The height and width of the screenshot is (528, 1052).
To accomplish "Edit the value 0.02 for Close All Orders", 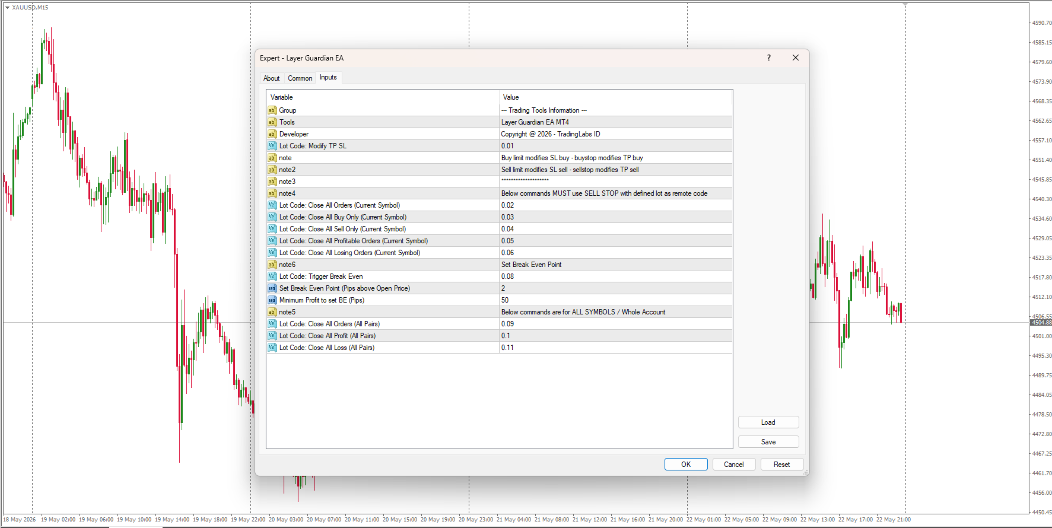I will click(x=616, y=205).
